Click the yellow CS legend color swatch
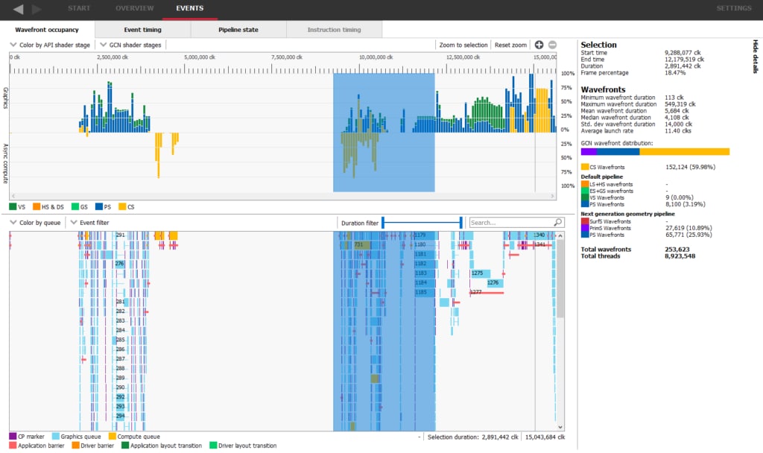Viewport: 763px width, 453px height. (x=122, y=206)
